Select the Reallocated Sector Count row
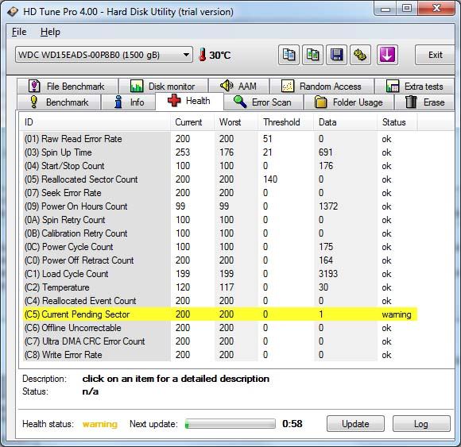 [x=220, y=179]
